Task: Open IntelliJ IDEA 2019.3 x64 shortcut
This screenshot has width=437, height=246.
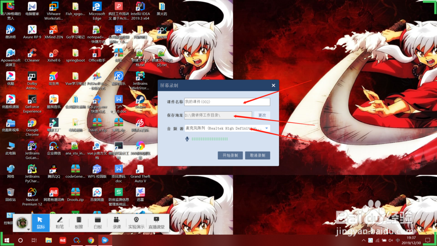Action: pyautogui.click(x=140, y=11)
